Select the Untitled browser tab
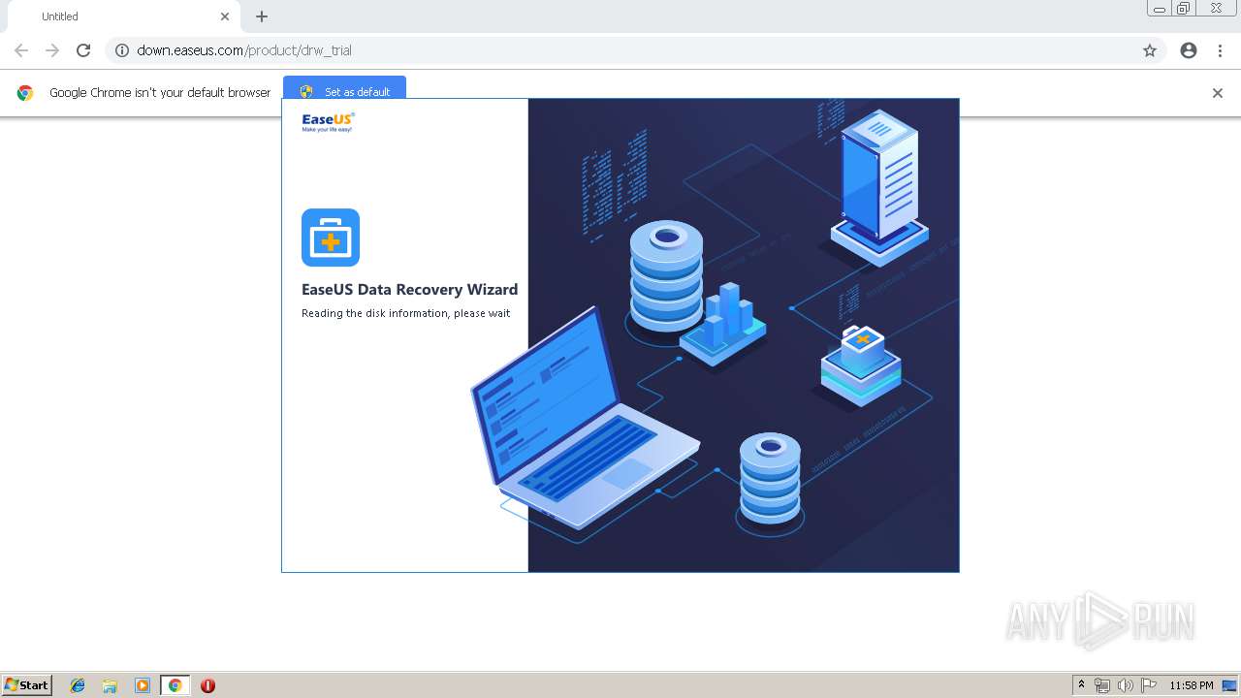Image resolution: width=1241 pixels, height=698 pixels. [122, 16]
